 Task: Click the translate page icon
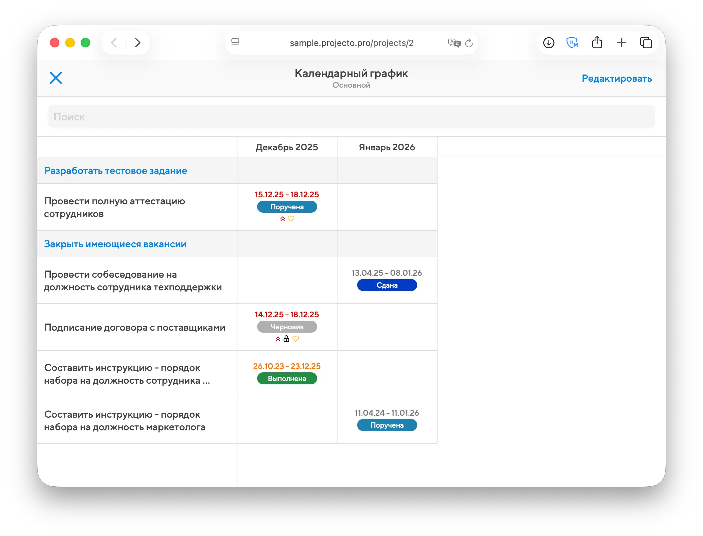pyautogui.click(x=454, y=43)
